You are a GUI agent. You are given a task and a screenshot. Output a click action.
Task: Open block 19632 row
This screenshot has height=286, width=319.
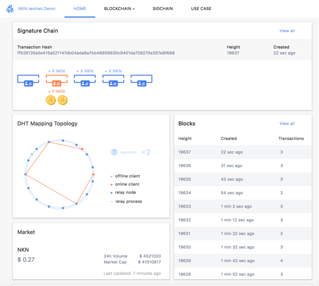(x=243, y=220)
